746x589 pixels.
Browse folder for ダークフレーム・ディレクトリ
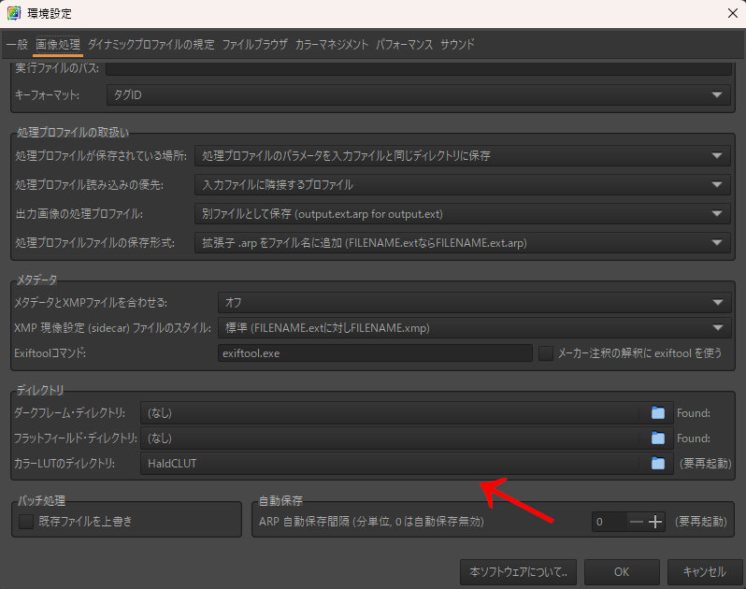[x=658, y=412]
